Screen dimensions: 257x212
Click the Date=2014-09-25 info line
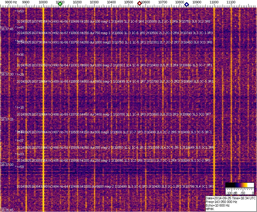click(231, 198)
